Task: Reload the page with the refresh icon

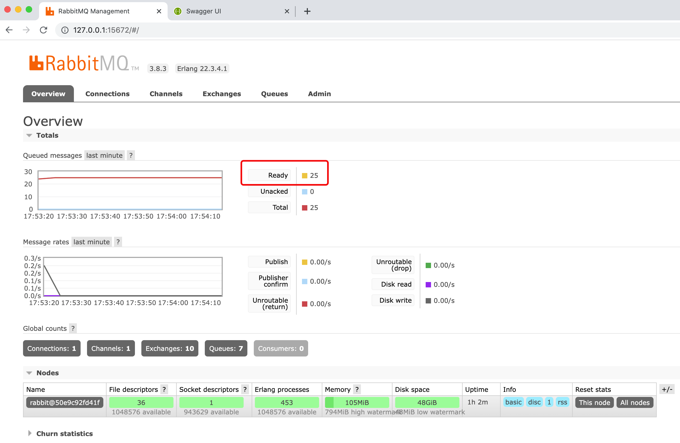Action: [43, 30]
